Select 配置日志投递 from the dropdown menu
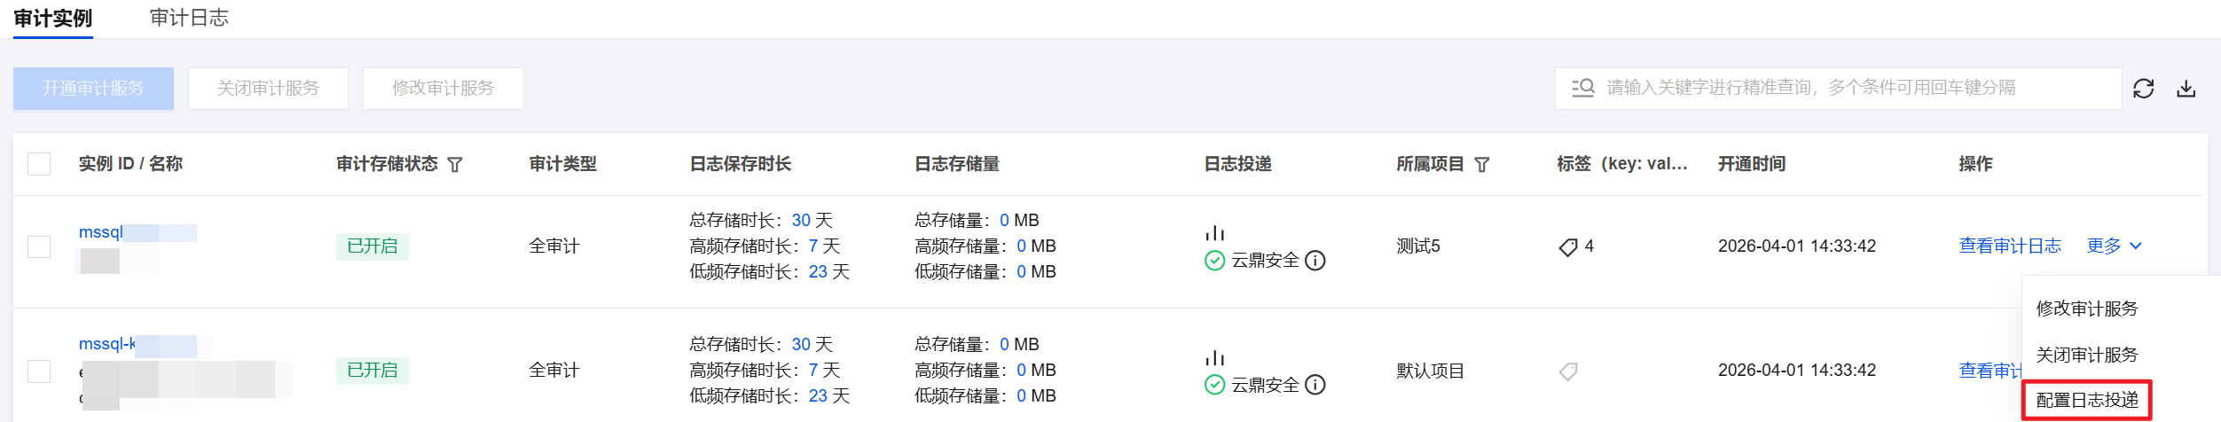2221x422 pixels. [x=2087, y=401]
